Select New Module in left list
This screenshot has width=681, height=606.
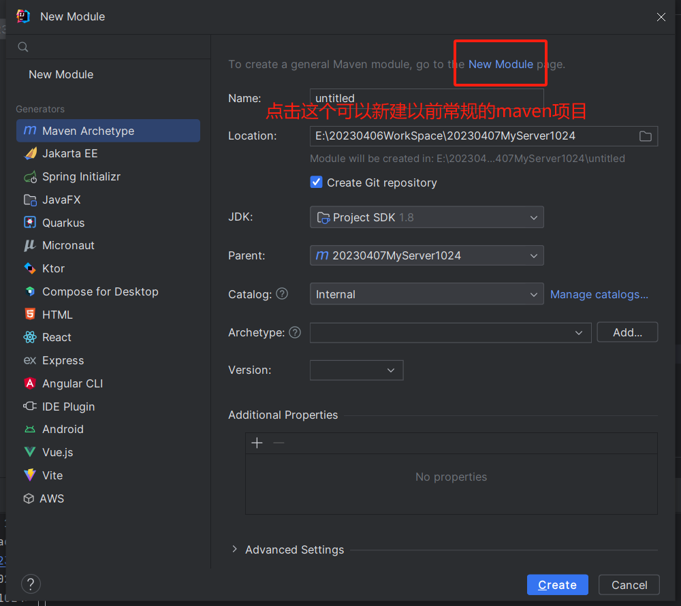tap(61, 74)
